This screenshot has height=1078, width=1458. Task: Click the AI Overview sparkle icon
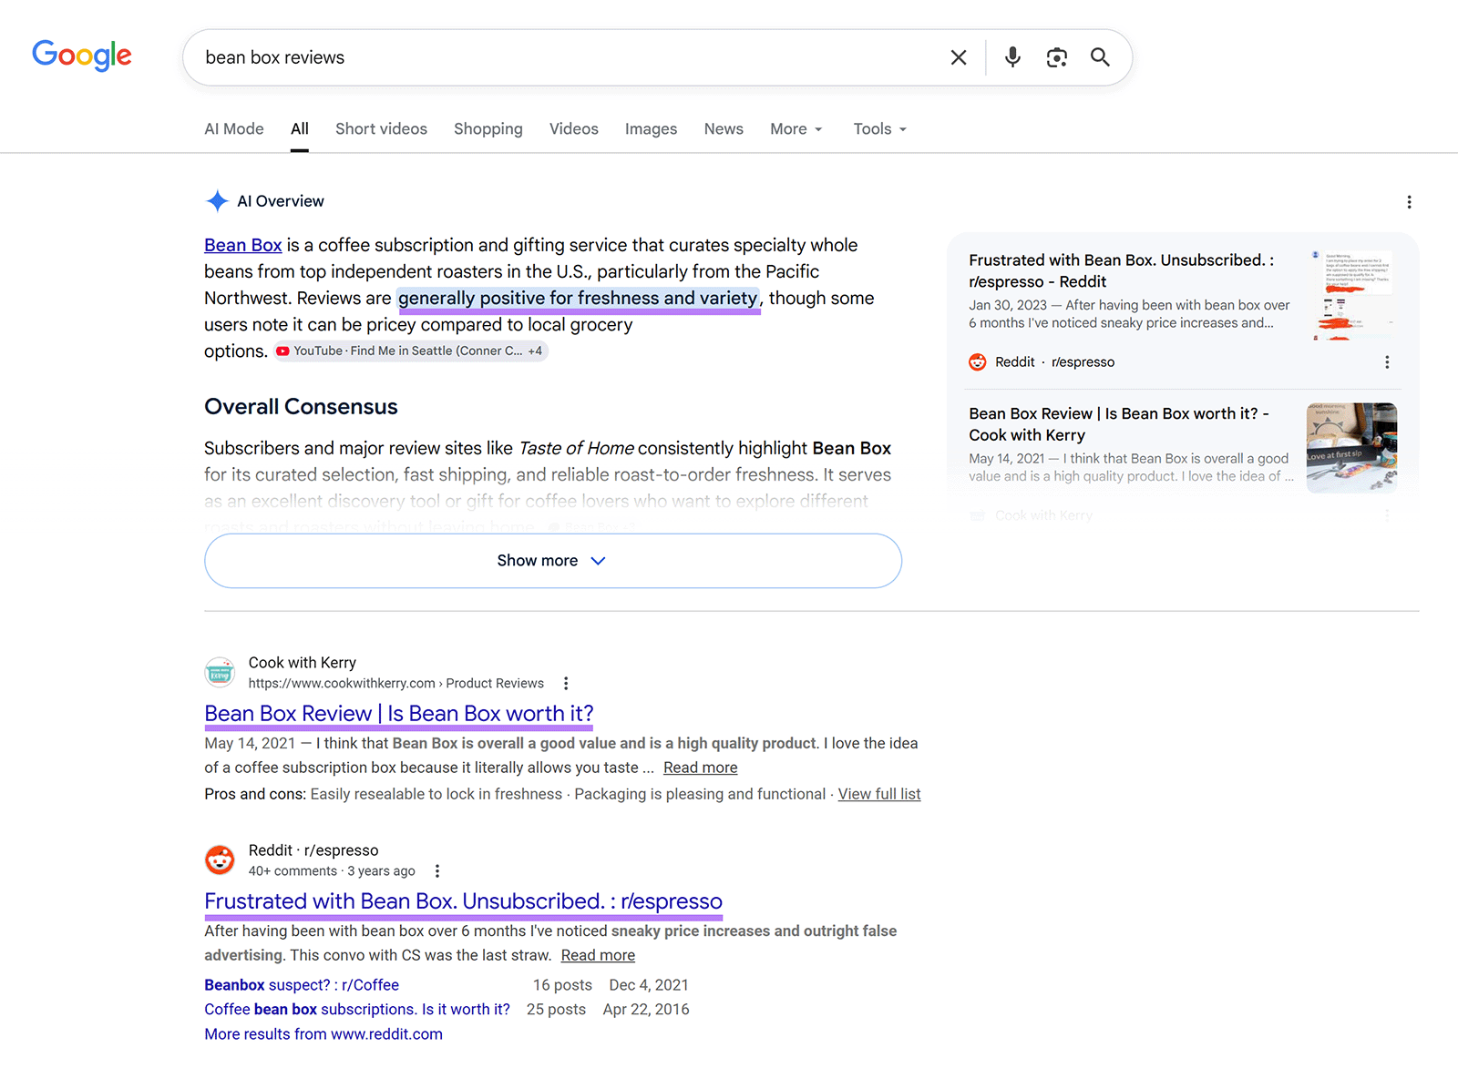pos(217,201)
